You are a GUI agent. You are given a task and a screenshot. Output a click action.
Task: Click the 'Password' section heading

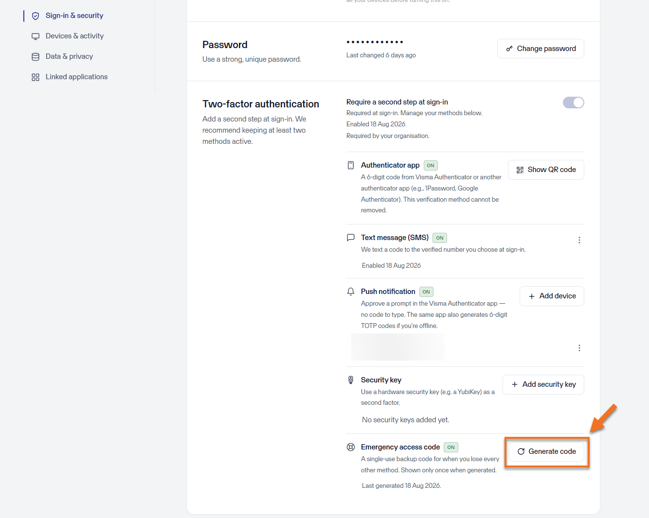[225, 45]
